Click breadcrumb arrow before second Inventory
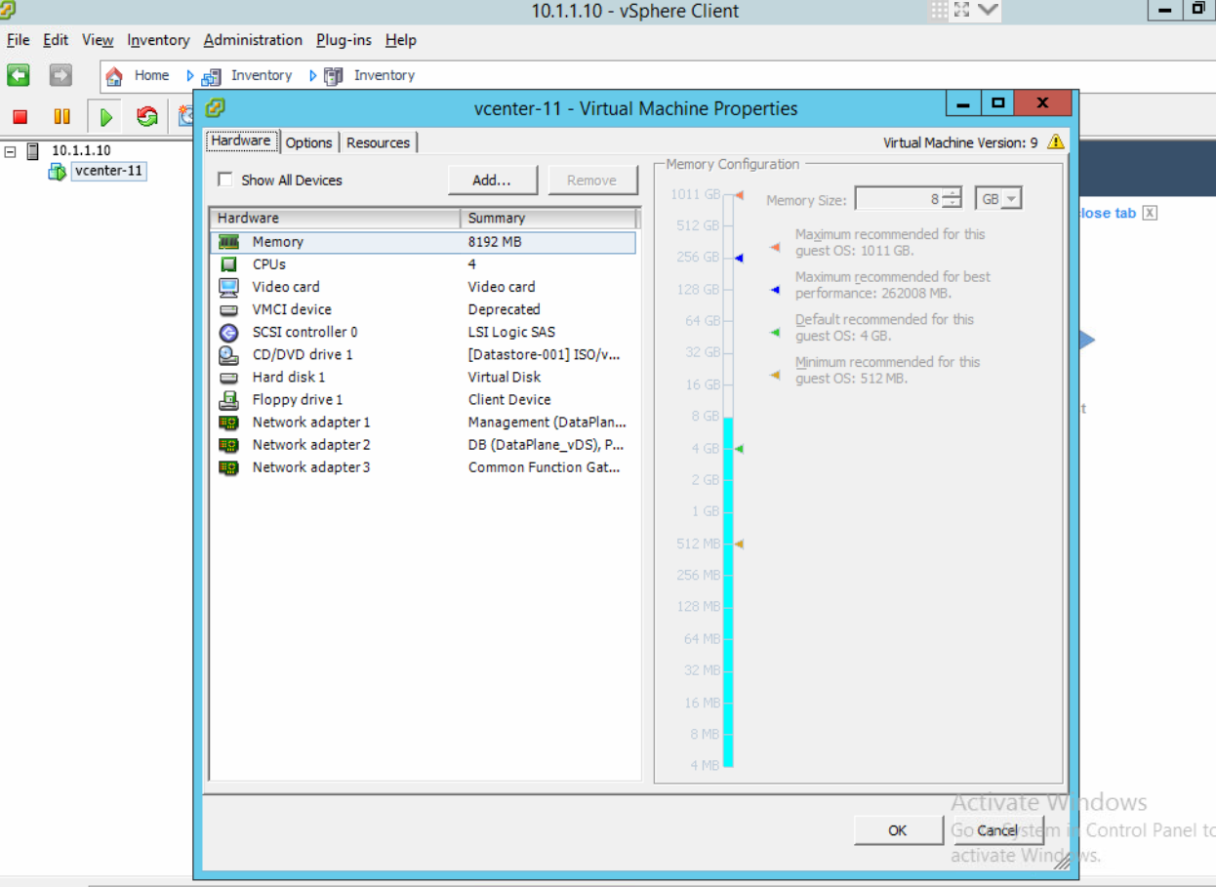 point(313,75)
